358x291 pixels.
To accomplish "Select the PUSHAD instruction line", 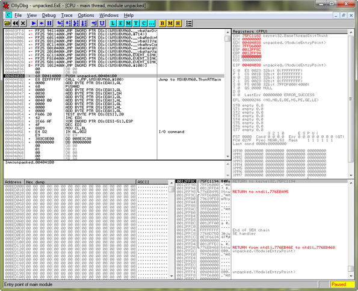I will (114, 86).
